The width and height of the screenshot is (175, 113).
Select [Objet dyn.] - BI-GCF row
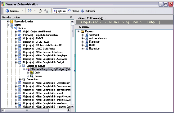tap(33, 38)
